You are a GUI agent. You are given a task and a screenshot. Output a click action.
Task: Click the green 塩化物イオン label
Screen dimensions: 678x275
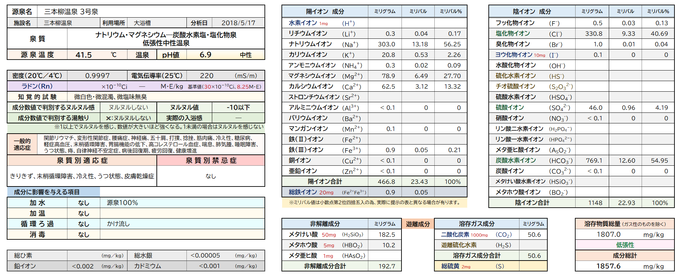[513, 33]
